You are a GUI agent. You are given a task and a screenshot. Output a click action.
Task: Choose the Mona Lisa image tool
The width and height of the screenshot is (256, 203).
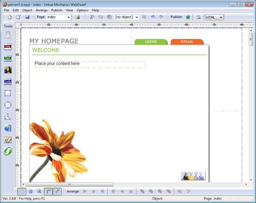pos(8,70)
